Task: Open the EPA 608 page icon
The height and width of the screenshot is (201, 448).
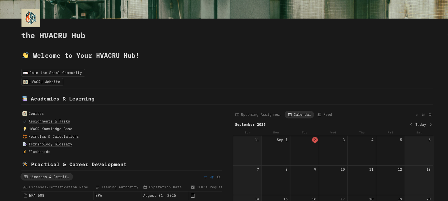Action: [25, 196]
